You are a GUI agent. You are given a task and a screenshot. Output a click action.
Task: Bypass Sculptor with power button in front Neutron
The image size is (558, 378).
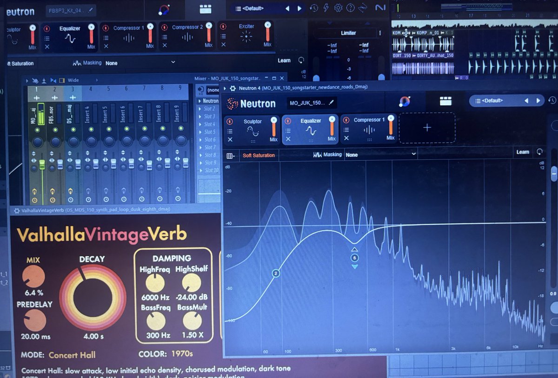tap(229, 121)
